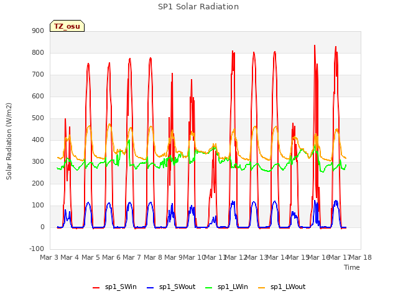Click the green LWin spike on Mar 7
Image resolution: width=398 pixels, height=299 pixels.
pyautogui.click(x=129, y=140)
